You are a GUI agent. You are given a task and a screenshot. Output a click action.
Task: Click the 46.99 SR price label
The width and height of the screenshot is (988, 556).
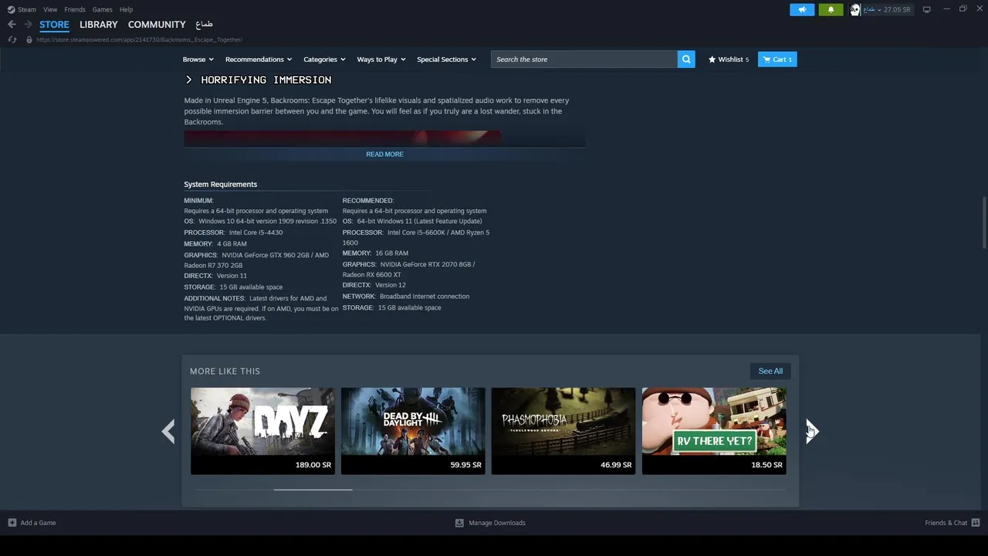(616, 465)
